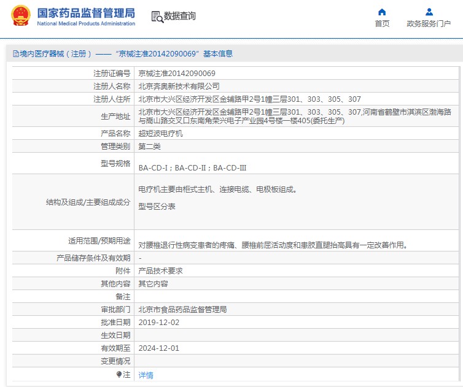The width and height of the screenshot is (463, 387).
Task: Open 产品技术要求 attachment
Action: click(160, 271)
